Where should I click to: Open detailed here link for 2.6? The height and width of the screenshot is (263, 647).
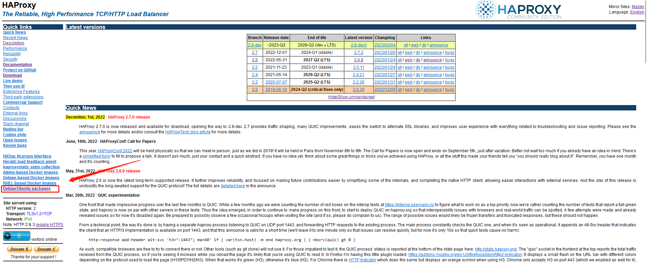pos(233,186)
